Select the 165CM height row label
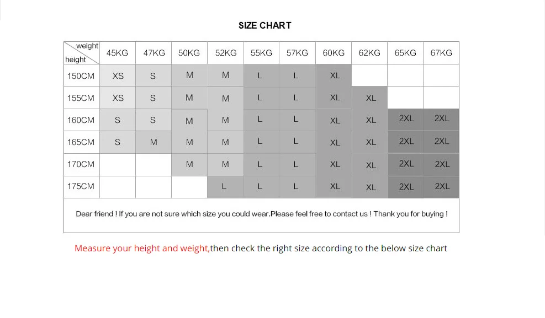Image resolution: width=545 pixels, height=318 pixels. [x=81, y=142]
